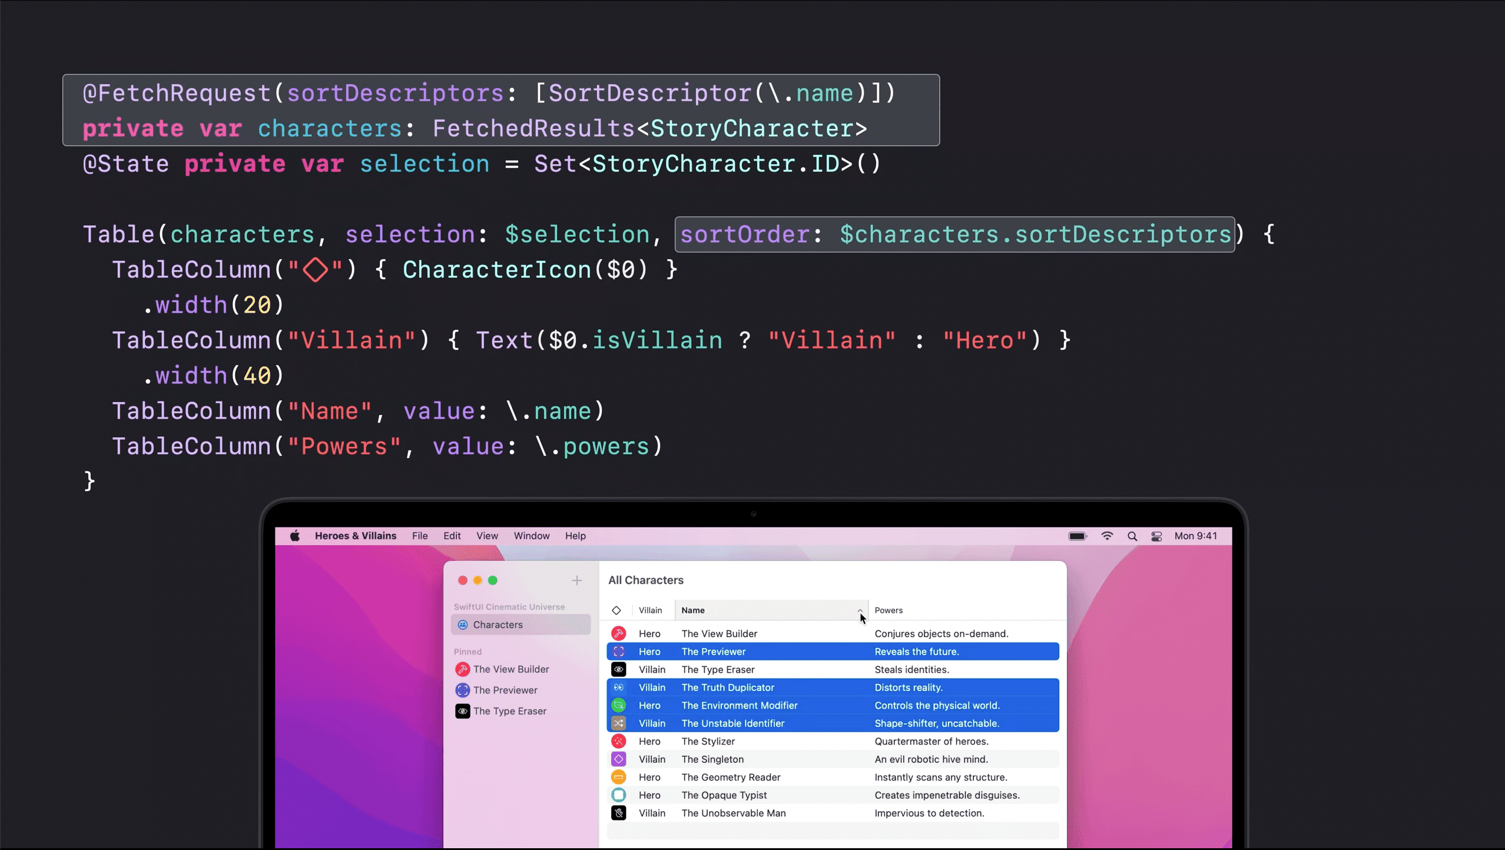This screenshot has width=1505, height=850.
Task: Open the Heroes & Villains app menu
Action: (x=356, y=536)
